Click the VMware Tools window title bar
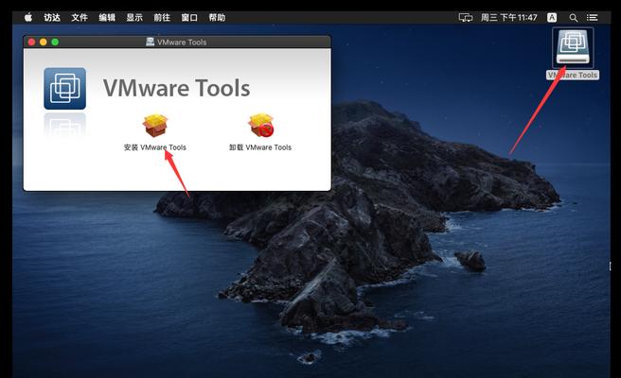The image size is (621, 378). point(177,42)
